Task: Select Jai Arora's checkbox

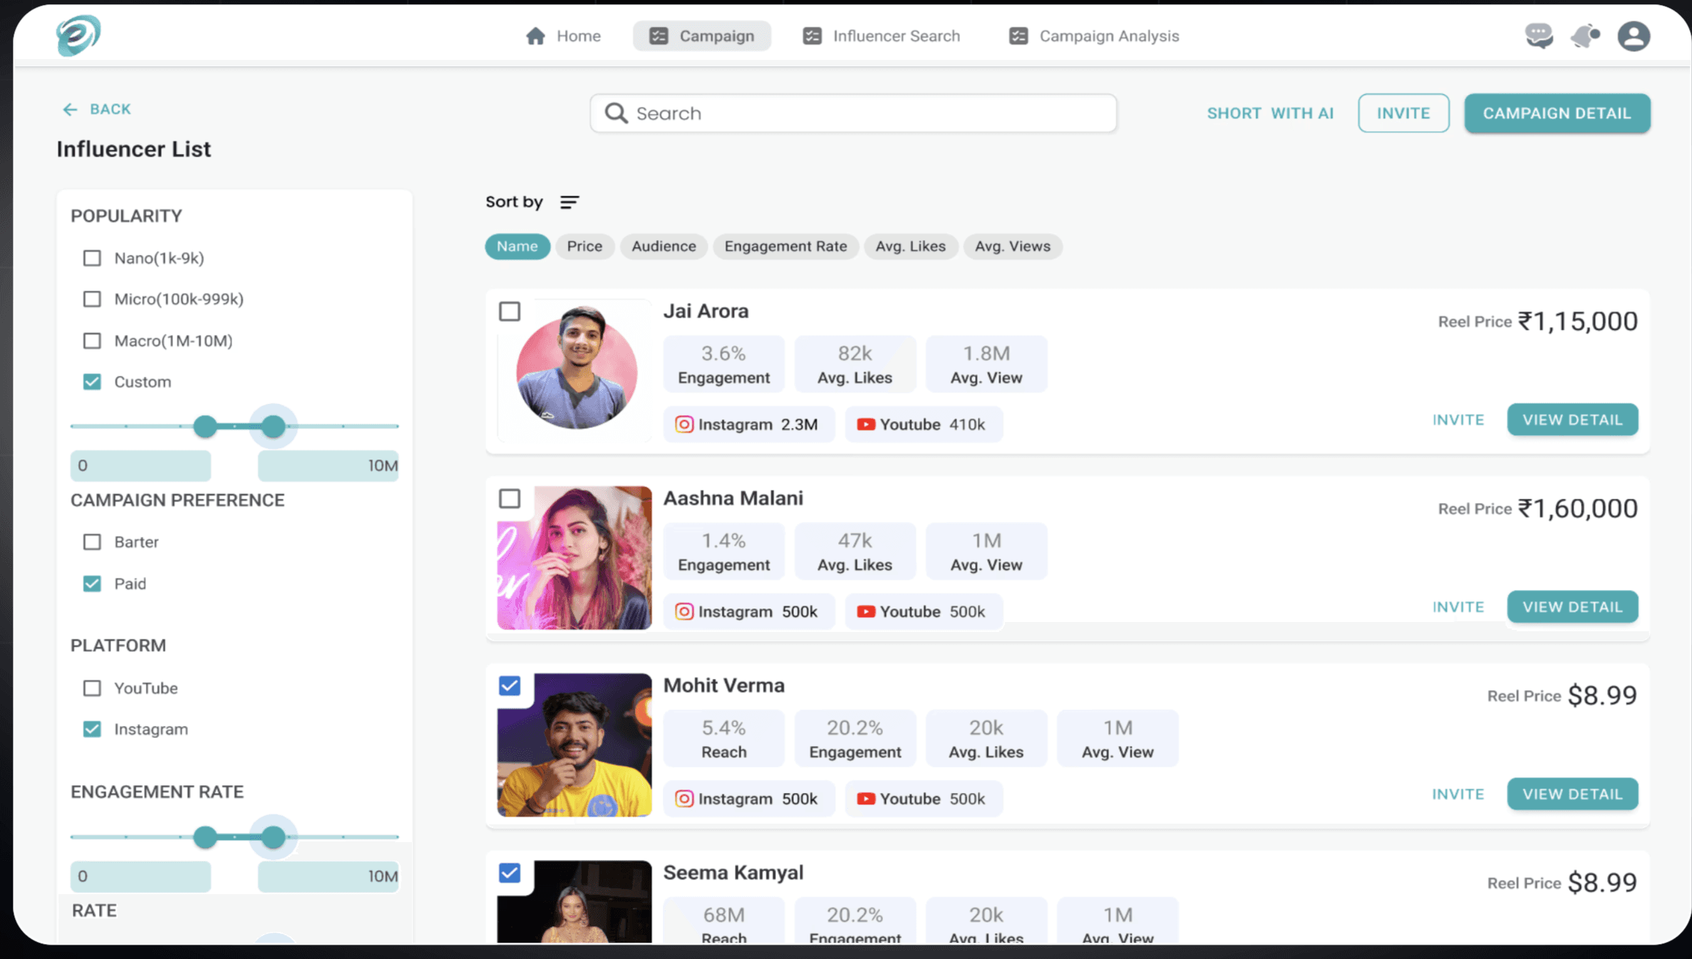Action: [x=510, y=311]
